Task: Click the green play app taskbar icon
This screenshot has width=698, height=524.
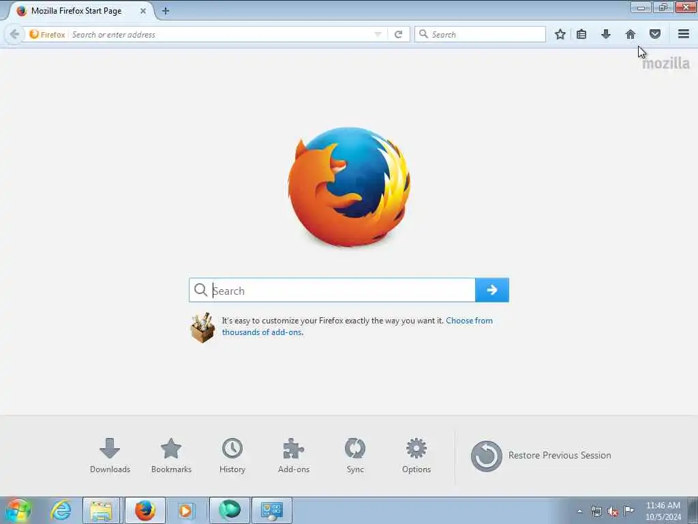Action: [229, 510]
